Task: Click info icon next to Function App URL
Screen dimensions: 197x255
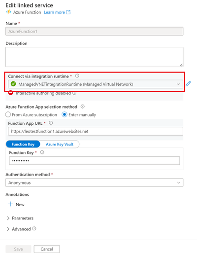Action: coord(51,123)
